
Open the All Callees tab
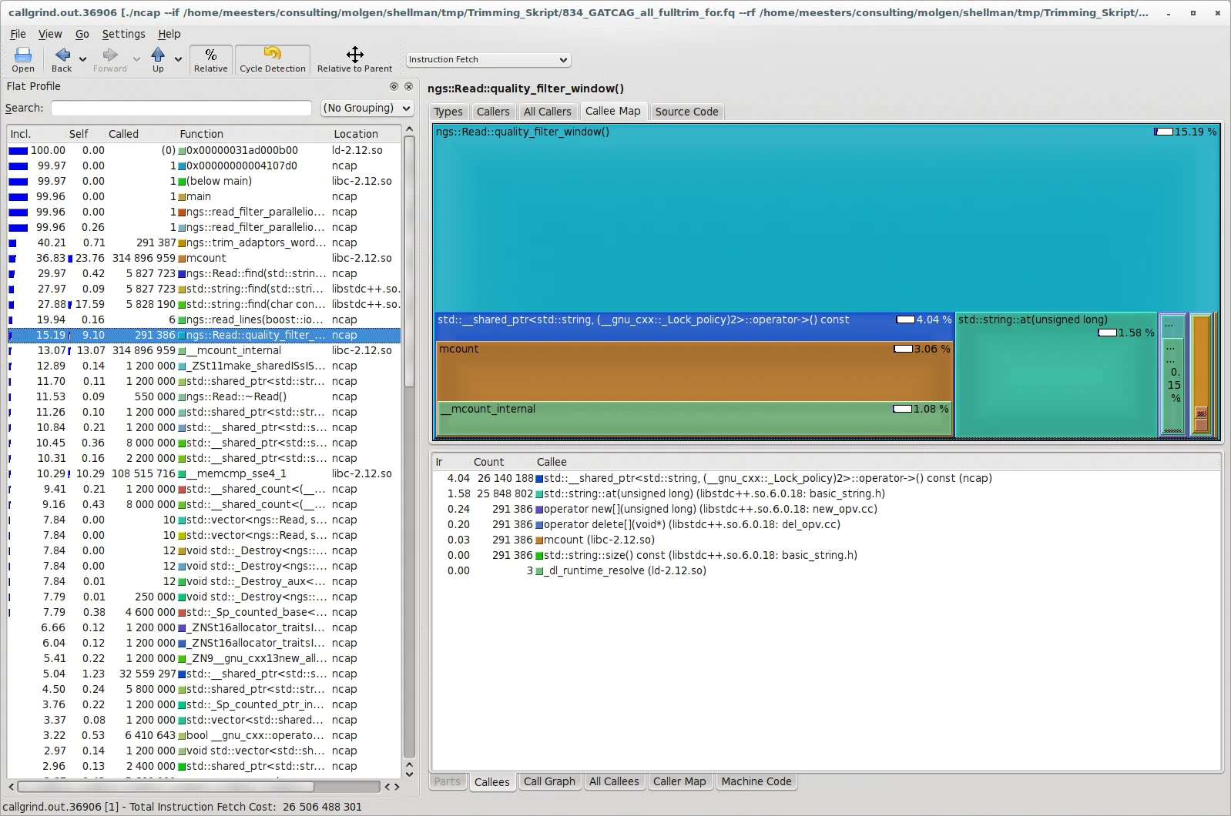(x=614, y=781)
